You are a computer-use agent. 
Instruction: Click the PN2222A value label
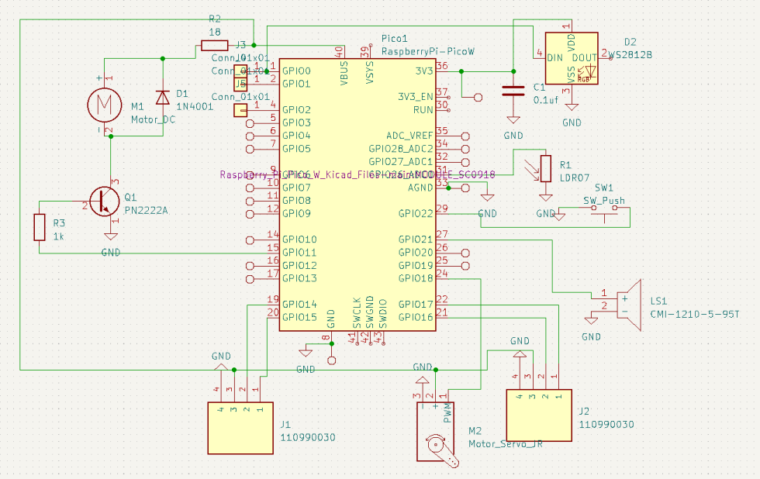[x=146, y=210]
